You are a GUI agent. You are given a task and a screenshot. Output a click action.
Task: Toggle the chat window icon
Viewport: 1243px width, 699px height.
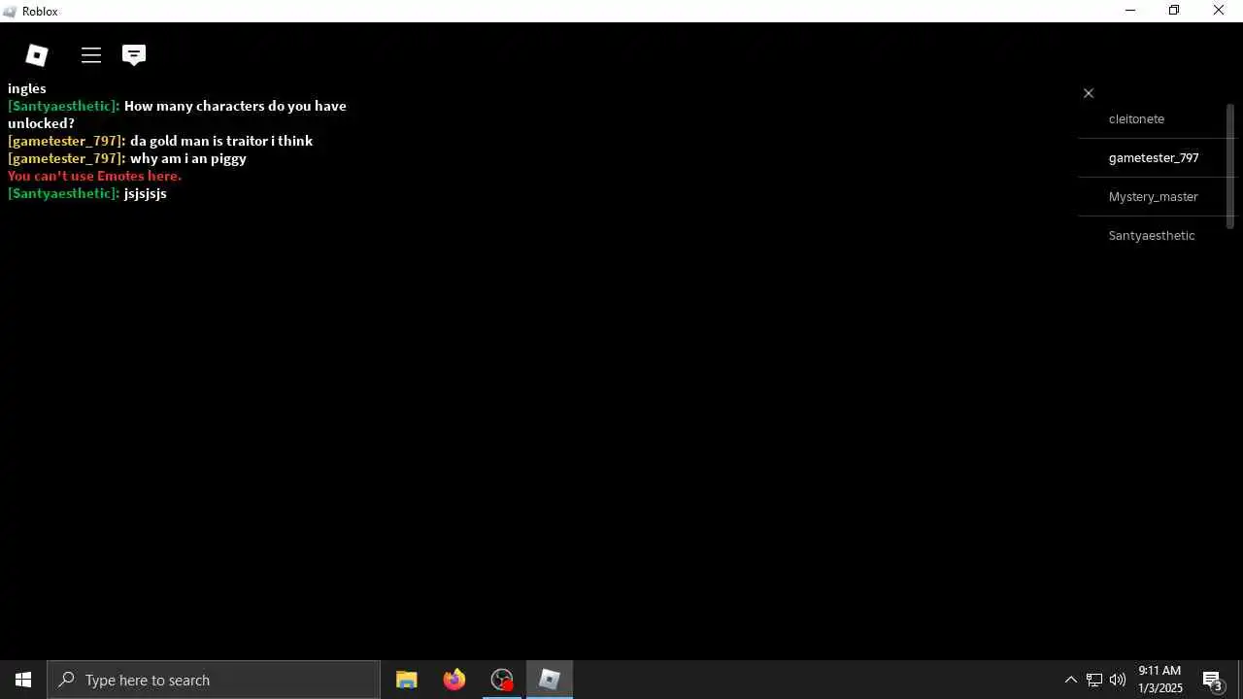point(134,55)
